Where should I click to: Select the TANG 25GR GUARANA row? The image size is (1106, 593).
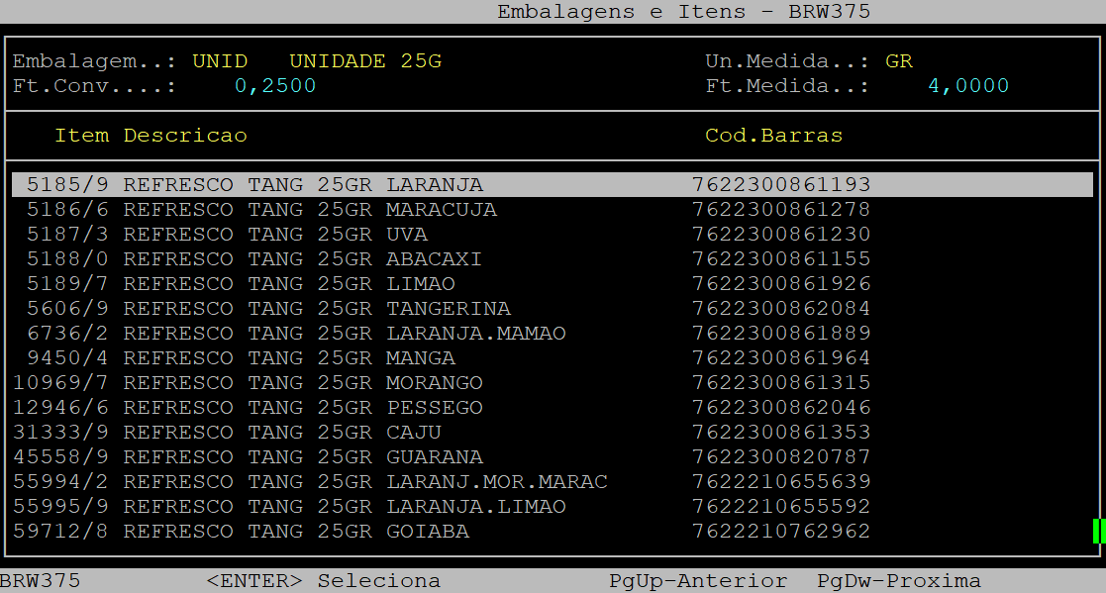[x=553, y=456]
